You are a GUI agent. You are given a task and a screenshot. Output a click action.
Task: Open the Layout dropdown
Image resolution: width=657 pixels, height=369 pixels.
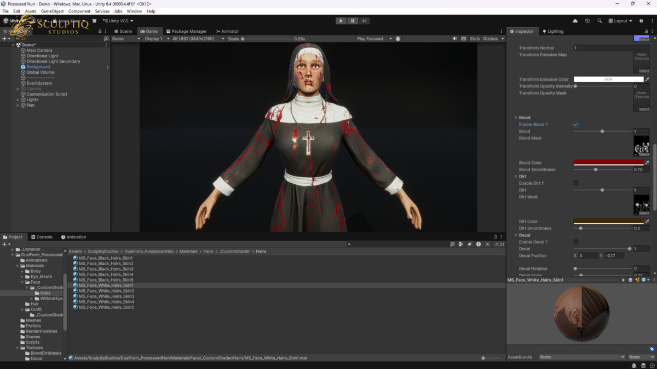tap(621, 21)
